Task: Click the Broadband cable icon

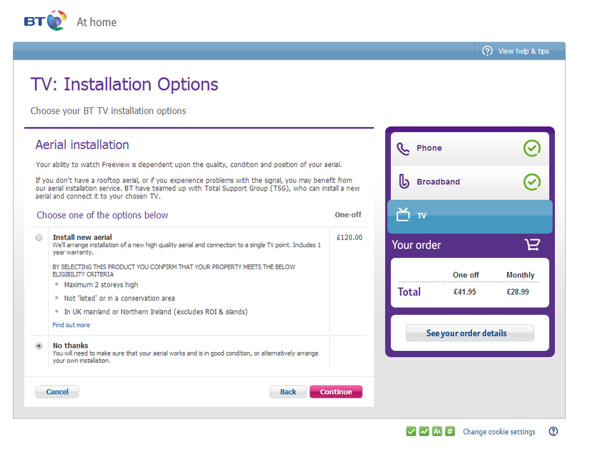Action: (x=403, y=181)
